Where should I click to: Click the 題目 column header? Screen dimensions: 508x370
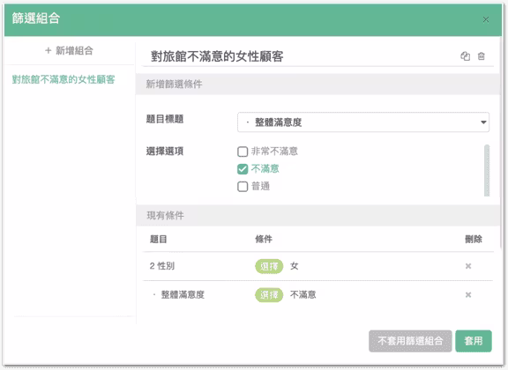159,240
